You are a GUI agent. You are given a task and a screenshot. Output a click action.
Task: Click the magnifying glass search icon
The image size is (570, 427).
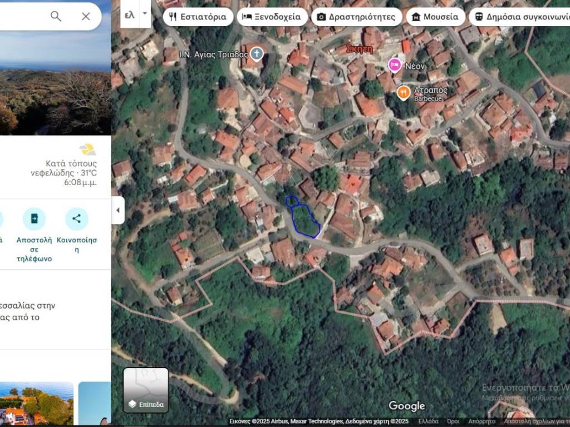point(56,16)
